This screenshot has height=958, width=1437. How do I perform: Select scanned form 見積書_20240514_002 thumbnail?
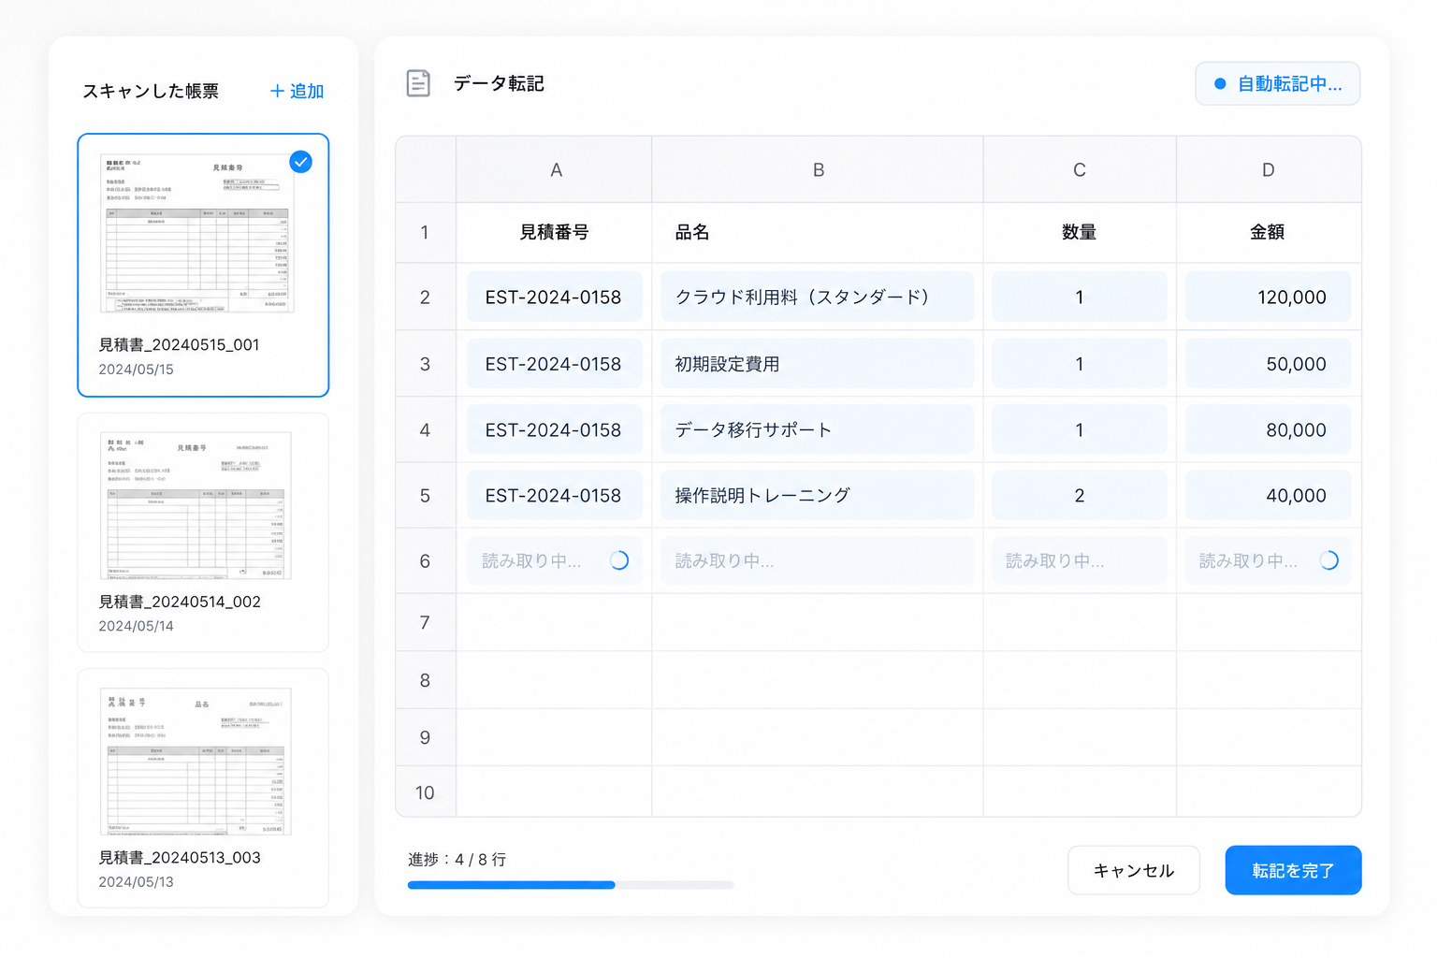click(196, 505)
